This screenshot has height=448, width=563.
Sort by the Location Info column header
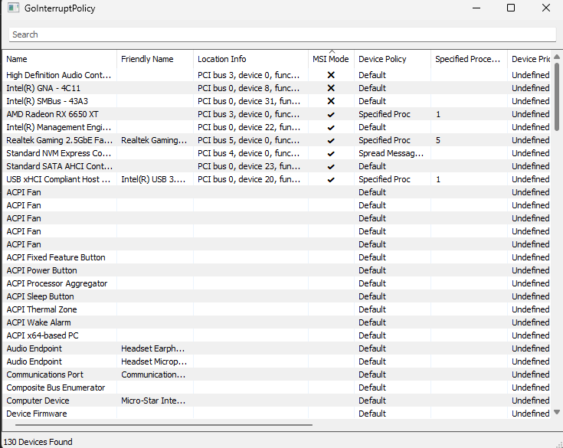pyautogui.click(x=250, y=59)
